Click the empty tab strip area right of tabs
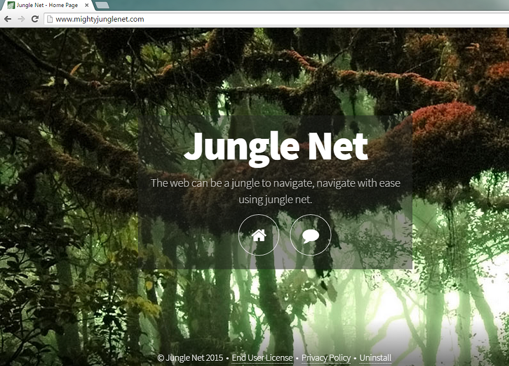Screen dimensions: 509x366 pyautogui.click(x=293, y=5)
